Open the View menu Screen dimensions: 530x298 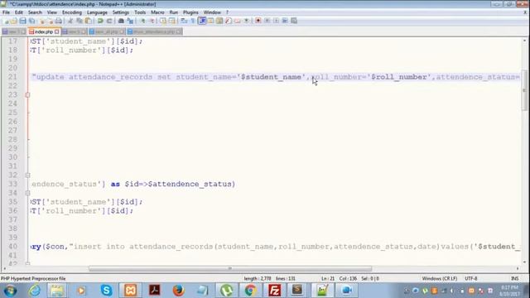click(51, 12)
